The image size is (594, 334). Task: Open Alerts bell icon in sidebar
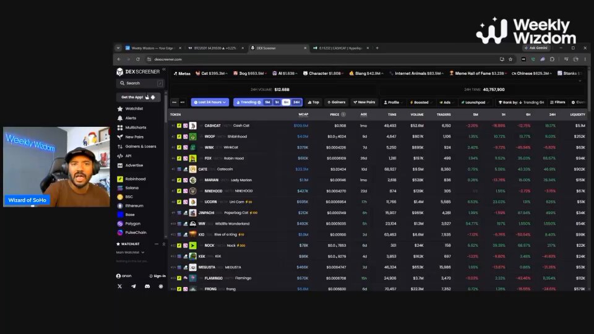(x=120, y=118)
